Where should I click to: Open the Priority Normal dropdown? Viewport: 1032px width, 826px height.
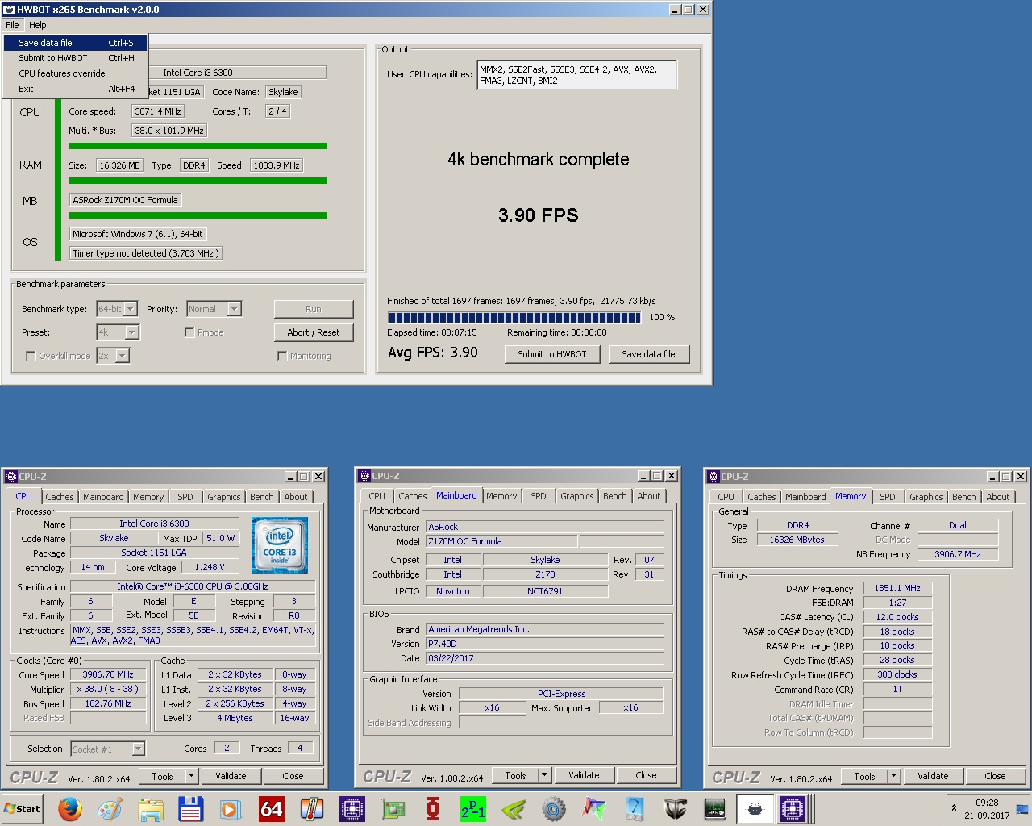[x=214, y=309]
